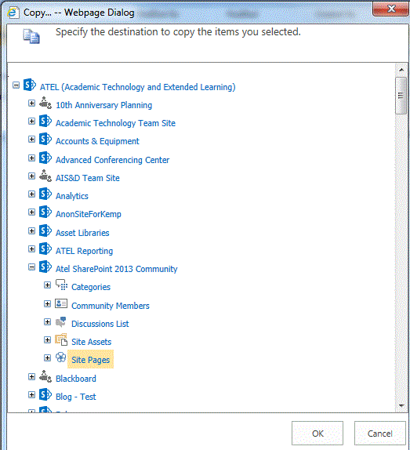Click the Site Assets library icon
Screen dimensions: 410x450
pos(61,339)
